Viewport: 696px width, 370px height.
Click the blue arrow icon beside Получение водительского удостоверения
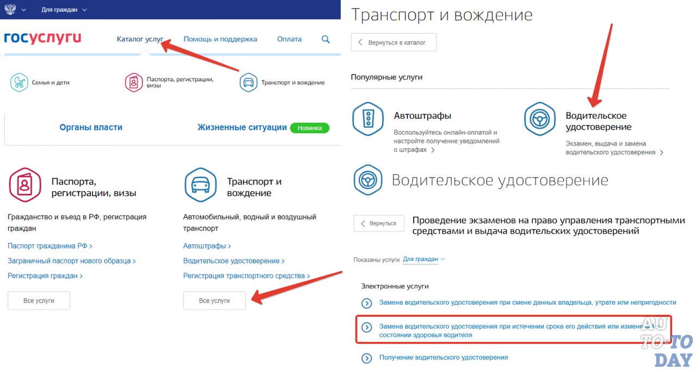(366, 358)
